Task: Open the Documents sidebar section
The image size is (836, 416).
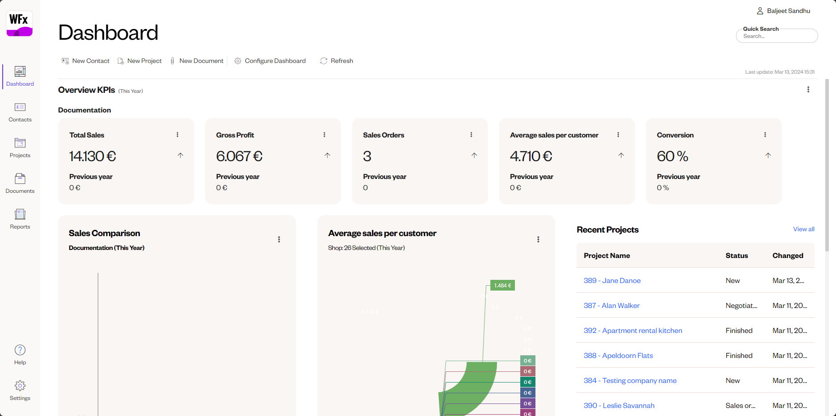Action: (20, 183)
